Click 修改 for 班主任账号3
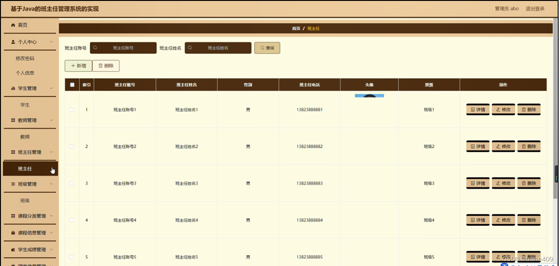The width and height of the screenshot is (560, 266). click(x=503, y=183)
